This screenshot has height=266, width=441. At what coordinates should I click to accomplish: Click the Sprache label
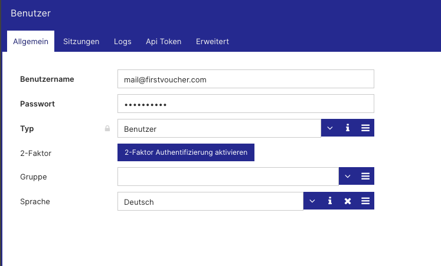(x=35, y=201)
